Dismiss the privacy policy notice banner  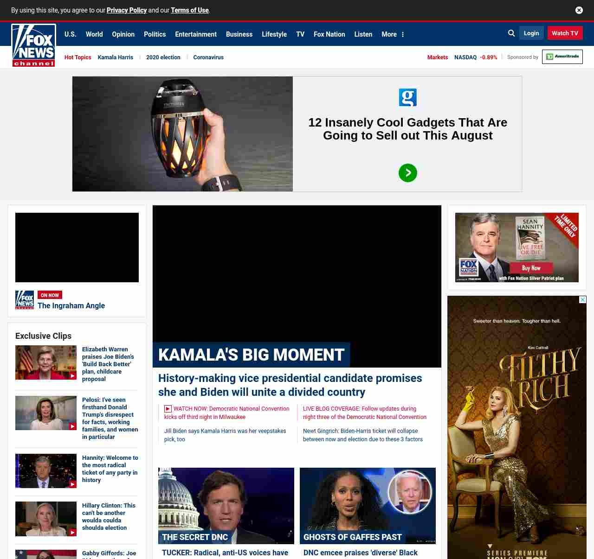579,10
